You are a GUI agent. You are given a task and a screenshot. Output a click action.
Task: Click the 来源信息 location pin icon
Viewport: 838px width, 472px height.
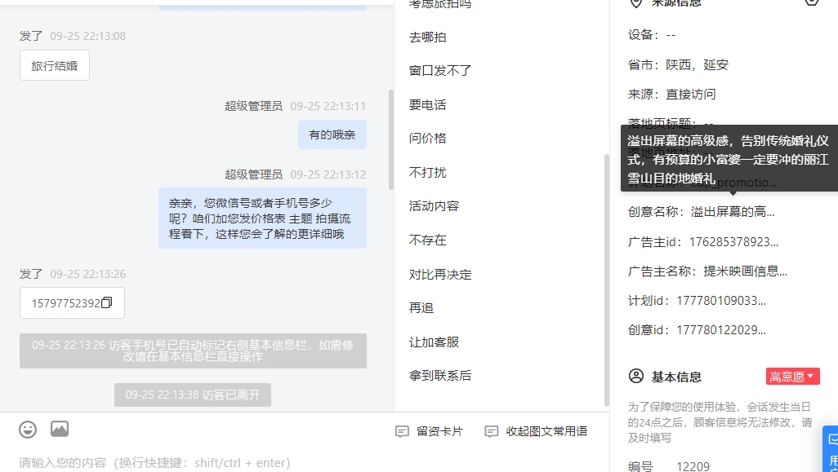click(x=635, y=2)
